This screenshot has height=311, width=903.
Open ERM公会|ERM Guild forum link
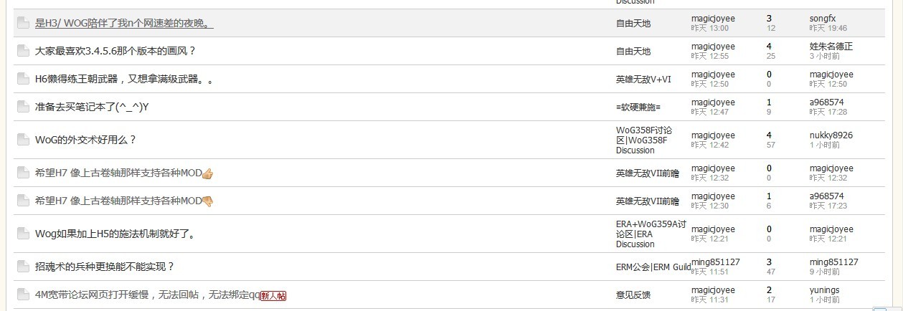[x=653, y=267]
